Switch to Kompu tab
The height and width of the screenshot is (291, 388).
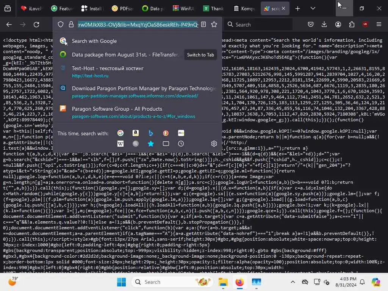tap(244, 8)
